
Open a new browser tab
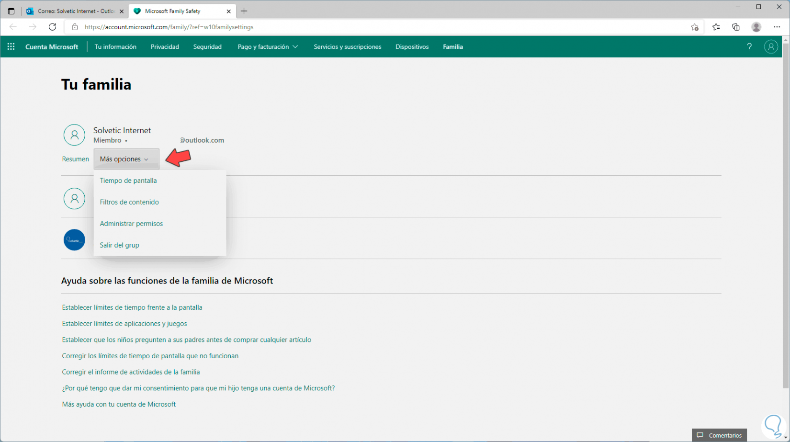[244, 11]
